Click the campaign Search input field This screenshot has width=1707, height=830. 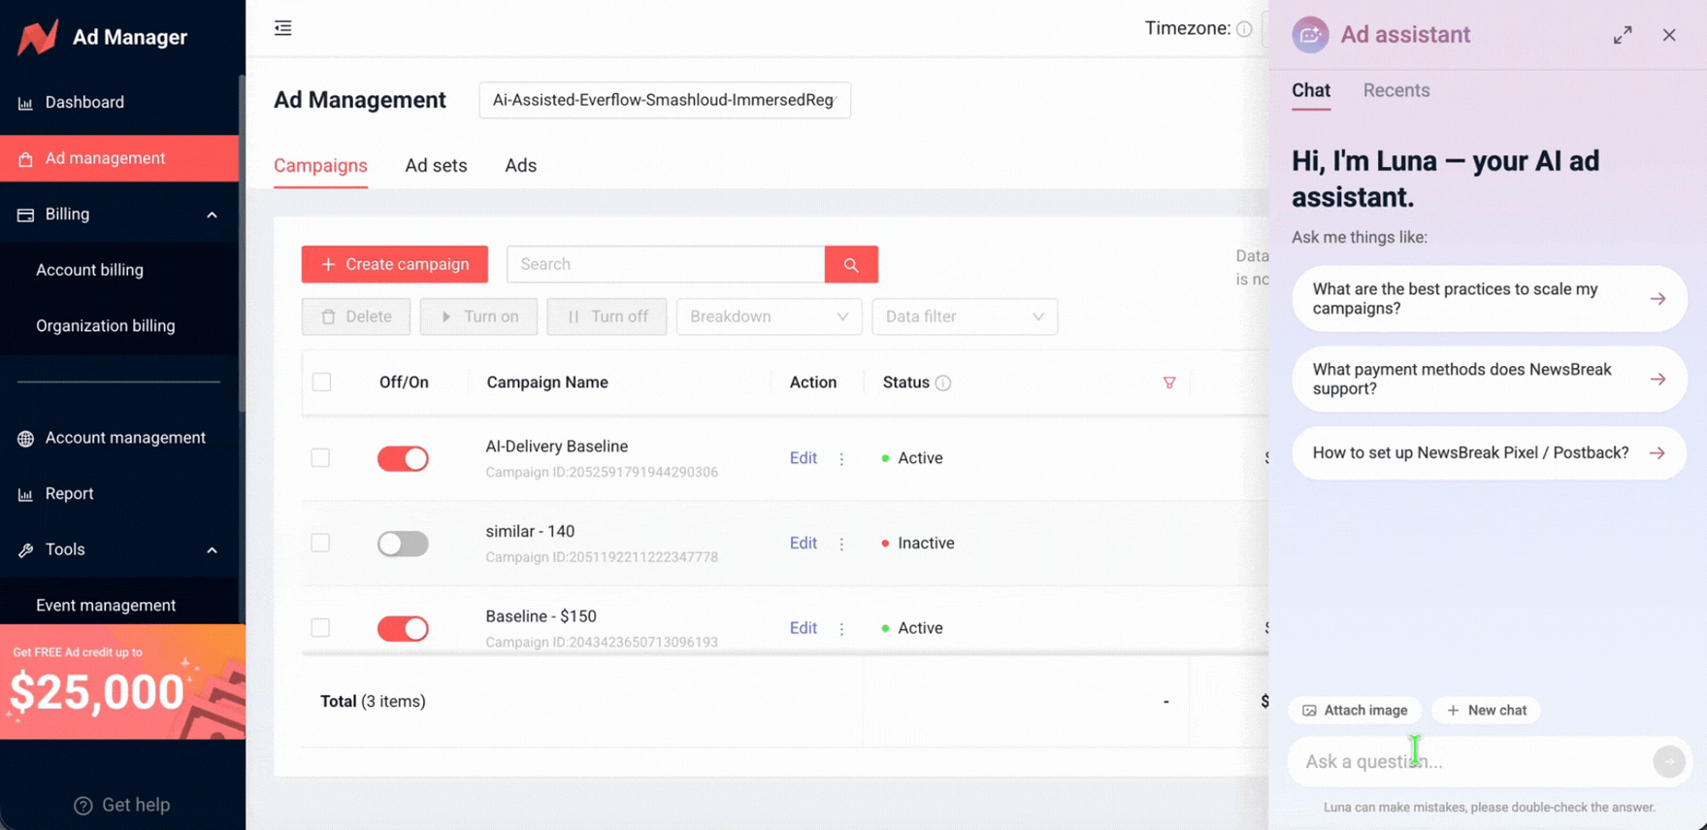pos(666,264)
